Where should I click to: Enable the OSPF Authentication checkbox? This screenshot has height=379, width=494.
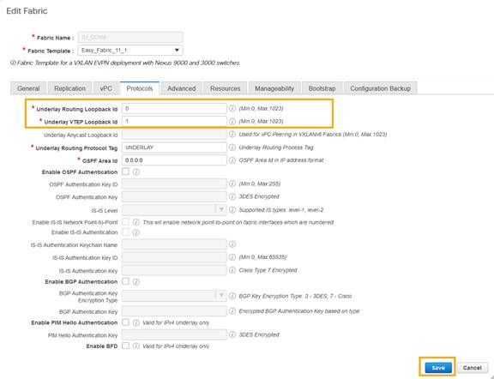pyautogui.click(x=126, y=171)
